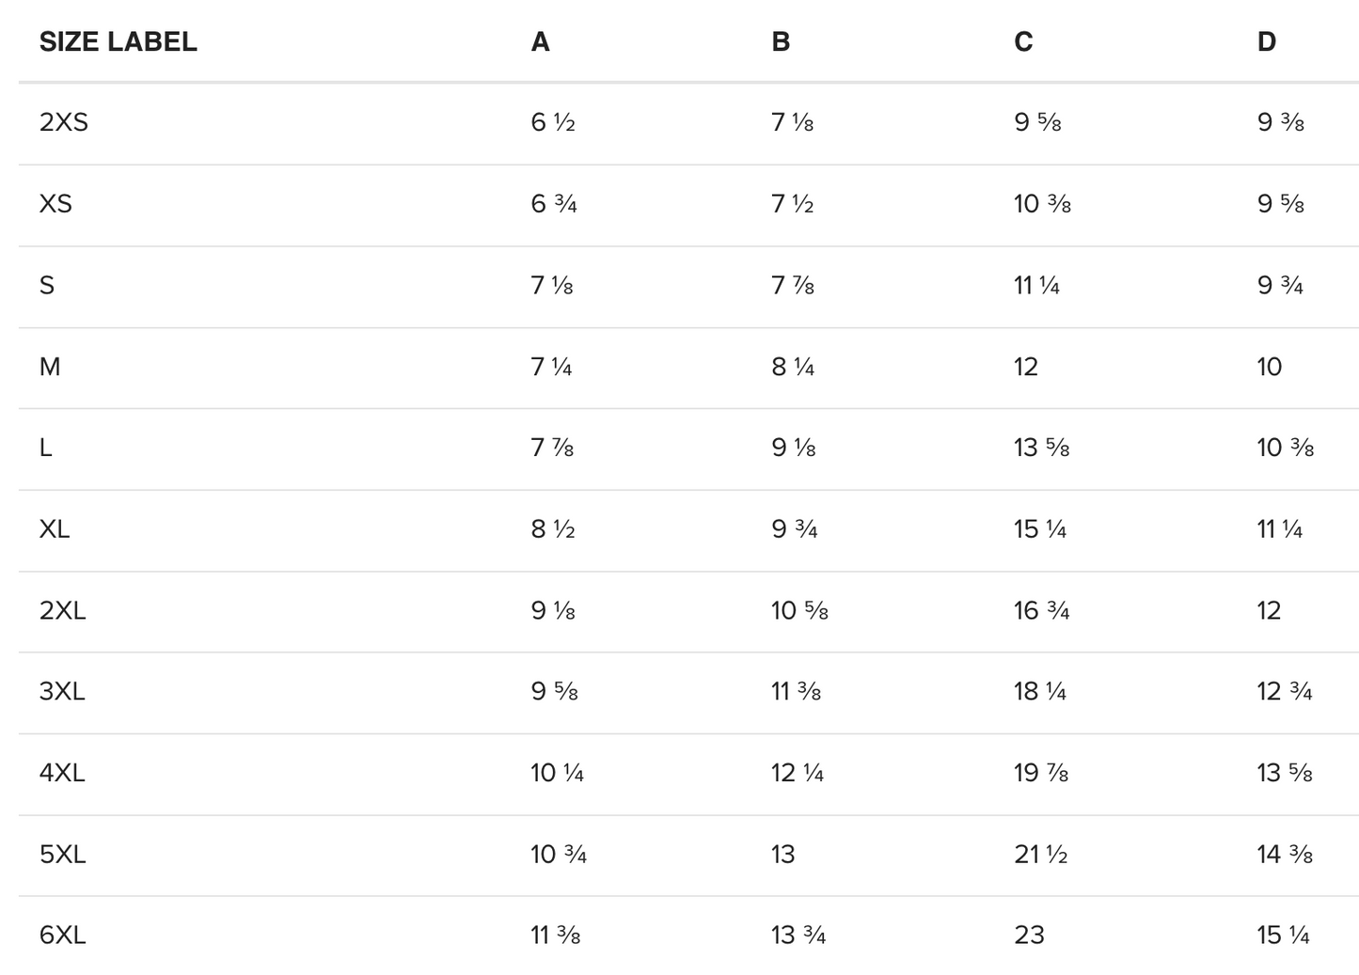Select the XS size row label
Viewport: 1359px width, 975px height.
(x=55, y=204)
